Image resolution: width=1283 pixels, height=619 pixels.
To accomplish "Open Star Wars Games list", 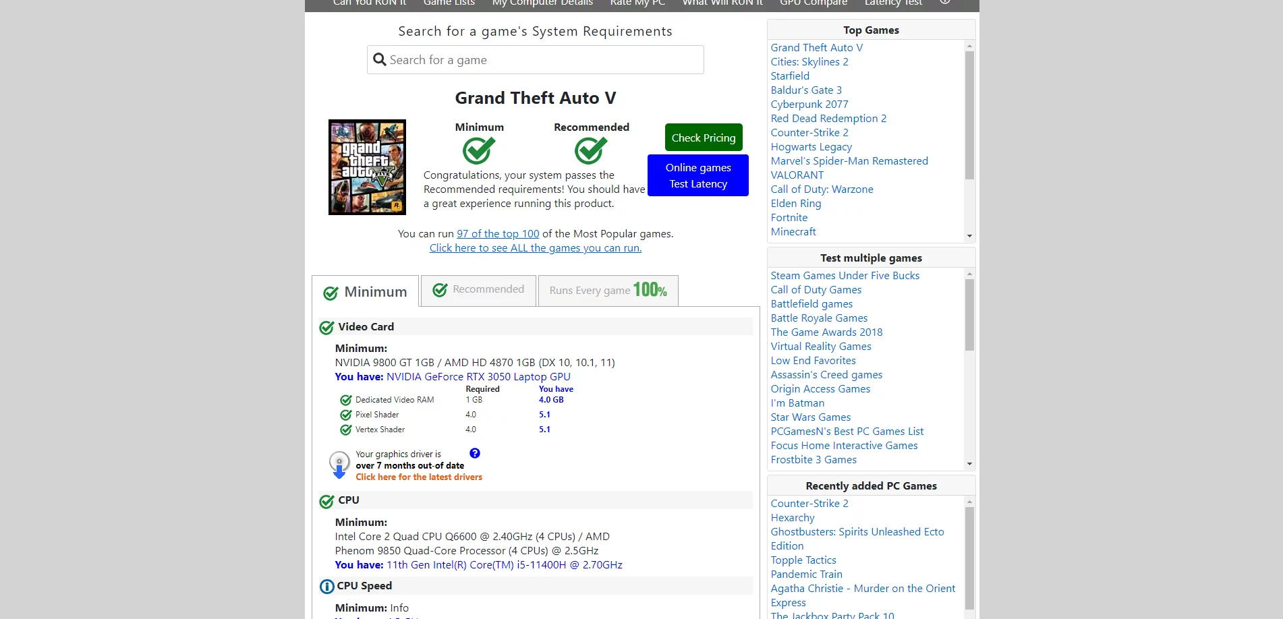I will click(811, 417).
